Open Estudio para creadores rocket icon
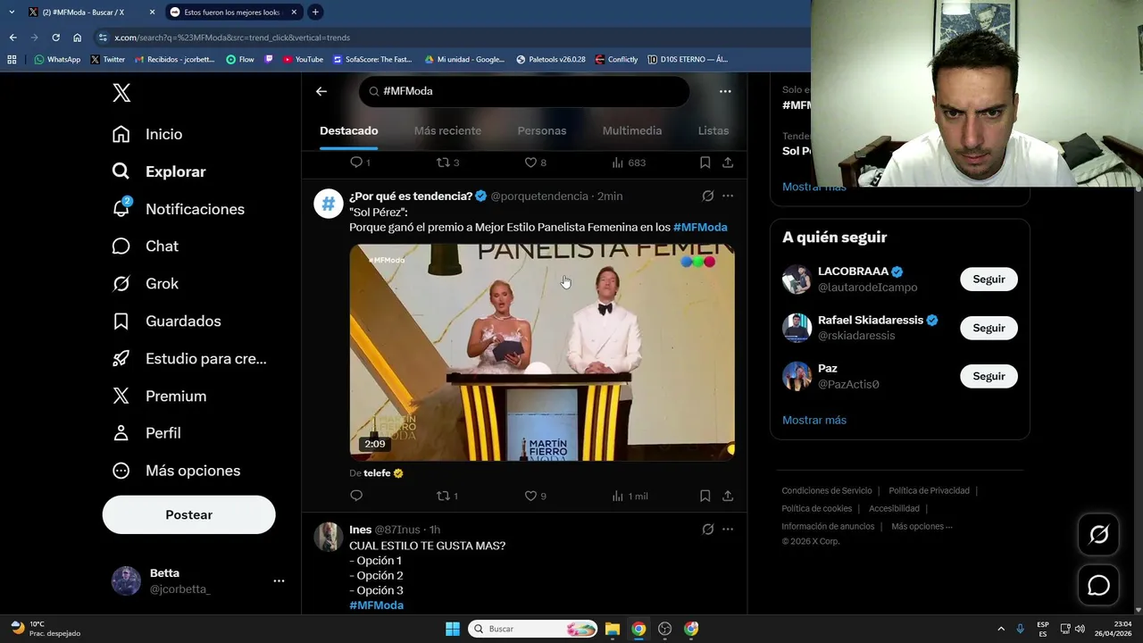1143x643 pixels. (x=121, y=359)
